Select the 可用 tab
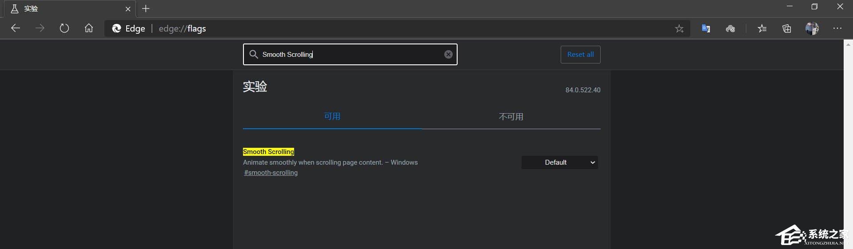The image size is (853, 249). coord(332,117)
